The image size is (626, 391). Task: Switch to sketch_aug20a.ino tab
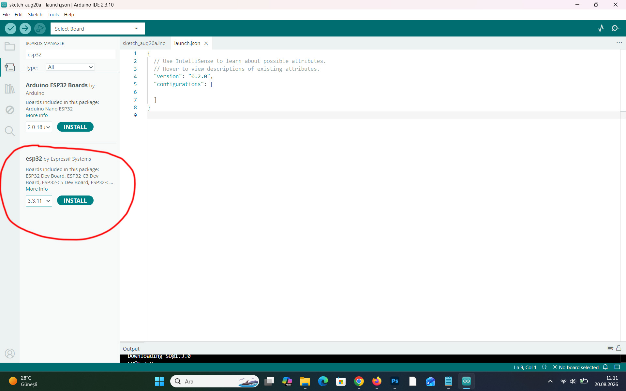(x=144, y=43)
